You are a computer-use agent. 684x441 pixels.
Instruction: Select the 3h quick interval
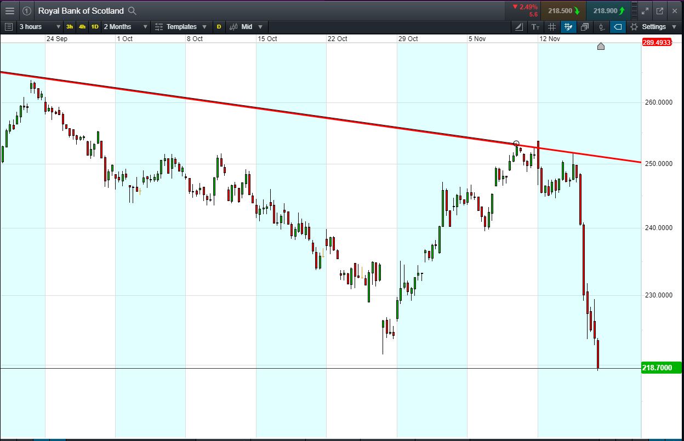pos(70,26)
